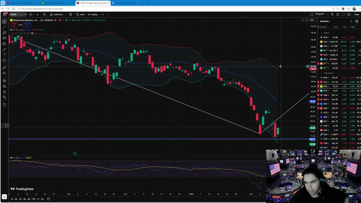Select the crosshair cursor tool
The width and height of the screenshot is (361, 203).
pyautogui.click(x=4, y=21)
